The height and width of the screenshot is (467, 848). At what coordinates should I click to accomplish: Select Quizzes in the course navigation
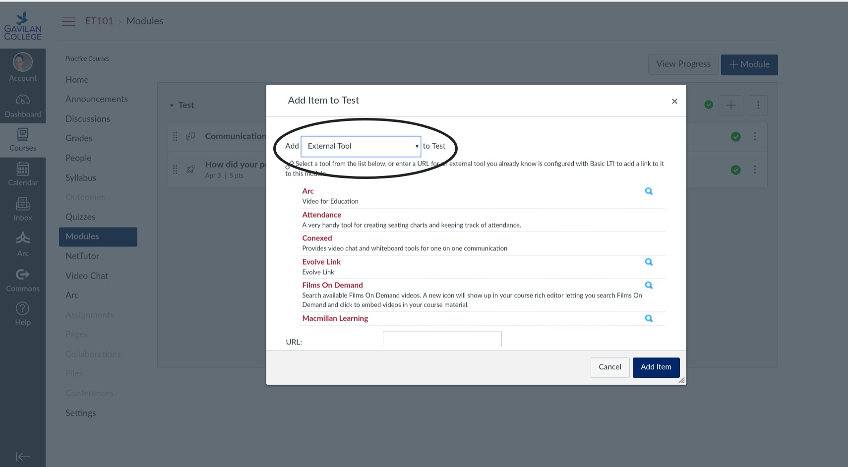pyautogui.click(x=80, y=217)
